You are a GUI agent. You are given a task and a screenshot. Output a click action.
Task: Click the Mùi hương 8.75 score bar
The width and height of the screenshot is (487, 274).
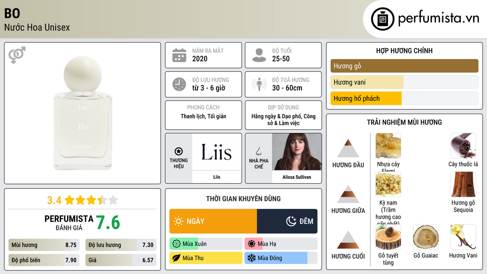click(x=44, y=245)
